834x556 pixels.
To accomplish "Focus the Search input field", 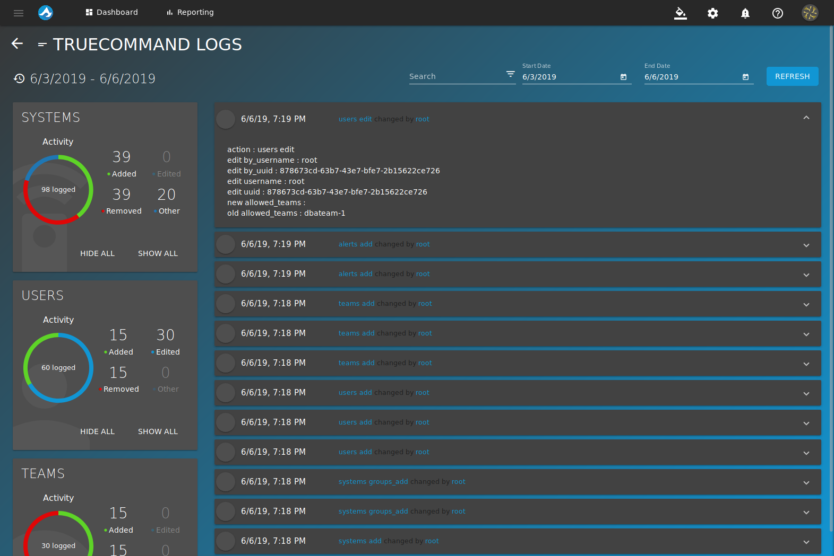I will (x=455, y=76).
